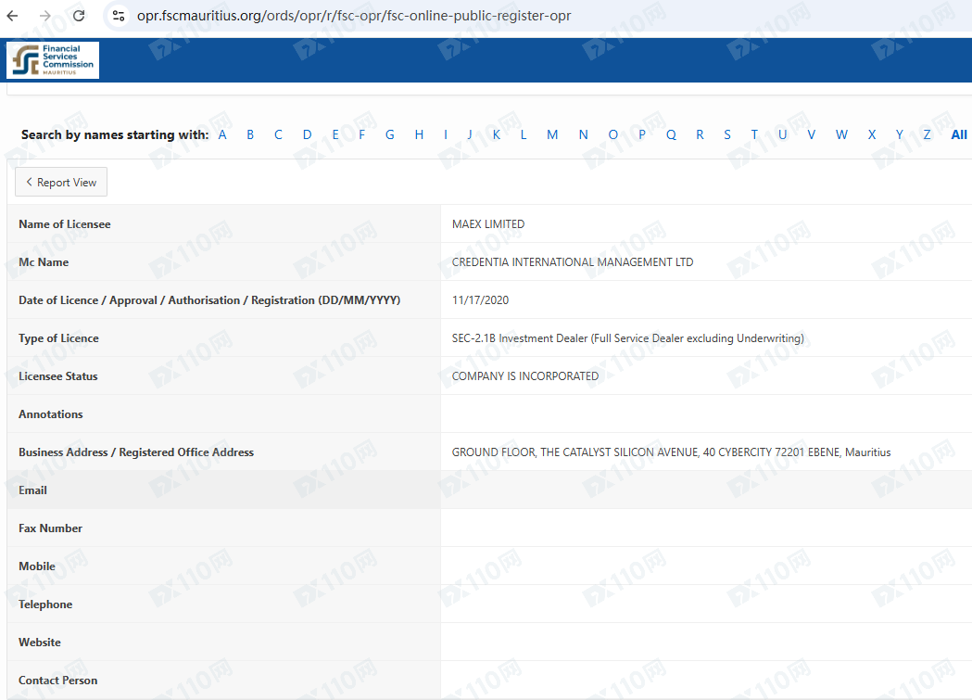Filter names starting with letter S
The width and height of the screenshot is (972, 700).
click(727, 134)
